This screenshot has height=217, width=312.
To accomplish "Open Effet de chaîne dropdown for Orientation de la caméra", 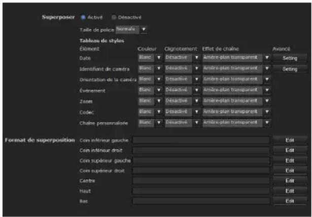I will 236,79.
